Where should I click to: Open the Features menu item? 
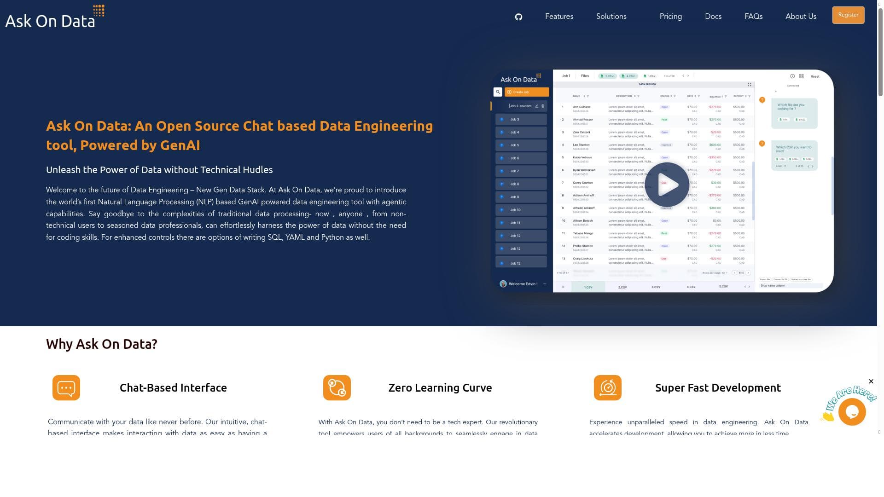(559, 17)
